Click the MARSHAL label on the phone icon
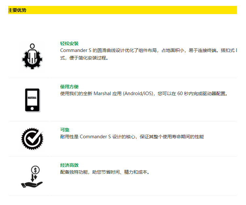 pyautogui.click(x=32, y=98)
